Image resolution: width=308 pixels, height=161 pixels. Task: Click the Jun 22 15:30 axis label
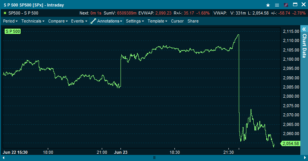coord(15,152)
